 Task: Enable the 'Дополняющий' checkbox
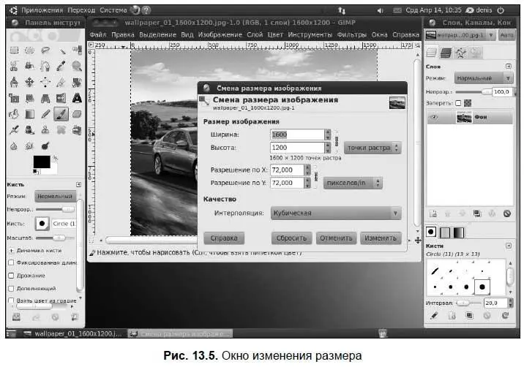pyautogui.click(x=11, y=288)
